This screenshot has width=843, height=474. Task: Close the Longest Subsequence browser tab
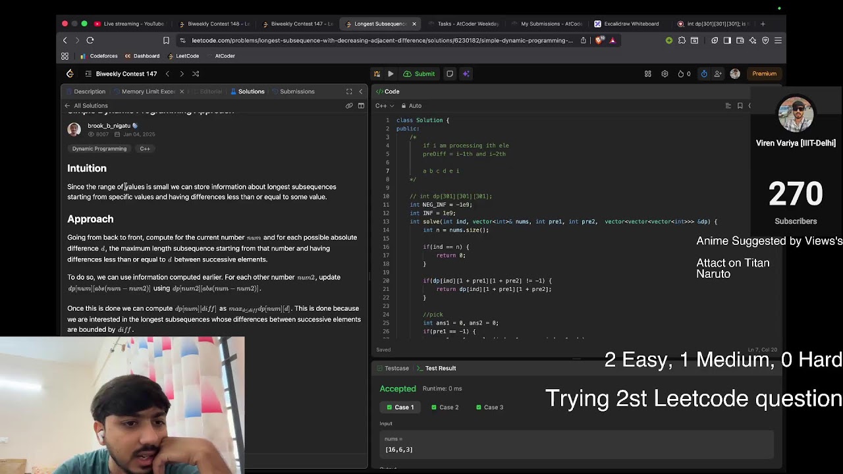(x=414, y=24)
